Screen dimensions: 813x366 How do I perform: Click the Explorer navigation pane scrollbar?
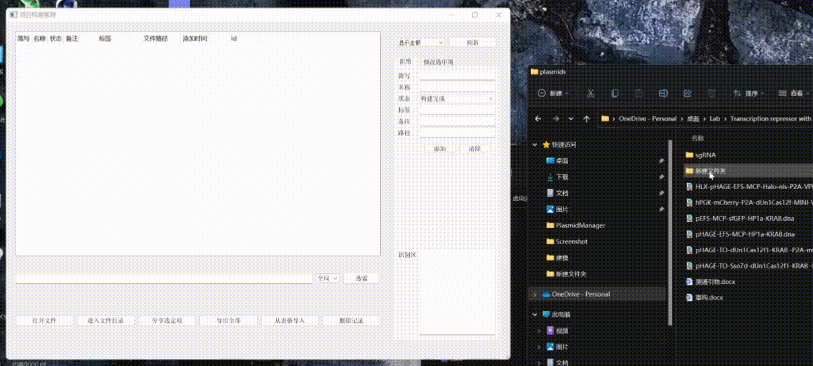[x=670, y=232]
